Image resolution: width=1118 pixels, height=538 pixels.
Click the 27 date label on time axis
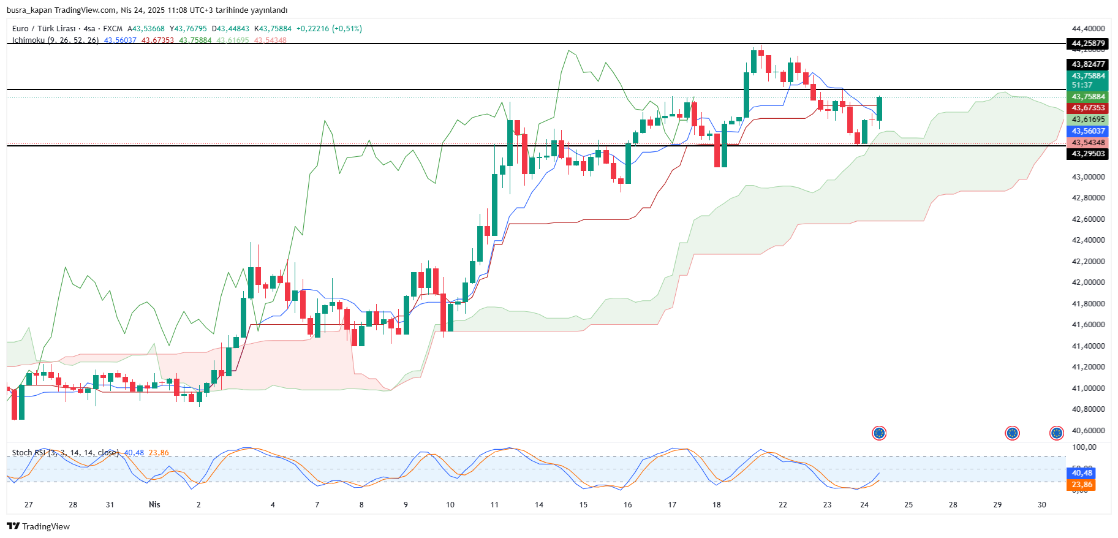pyautogui.click(x=29, y=505)
